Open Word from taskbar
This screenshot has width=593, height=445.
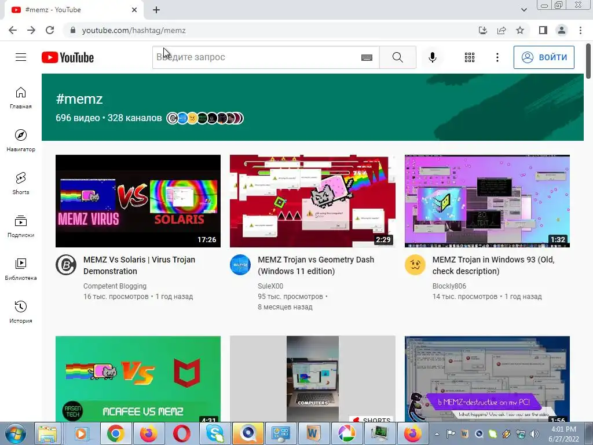pyautogui.click(x=313, y=433)
